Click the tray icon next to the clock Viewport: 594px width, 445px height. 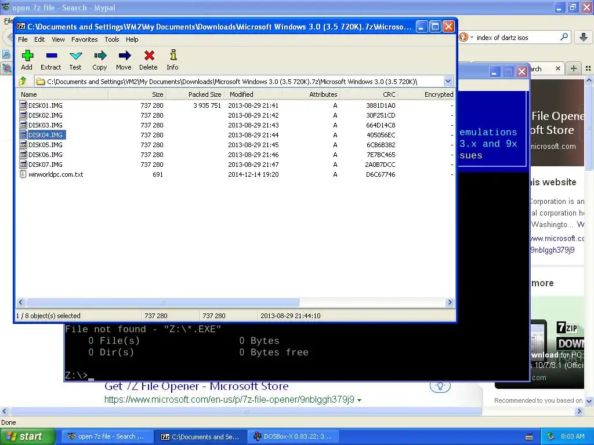[x=551, y=436]
